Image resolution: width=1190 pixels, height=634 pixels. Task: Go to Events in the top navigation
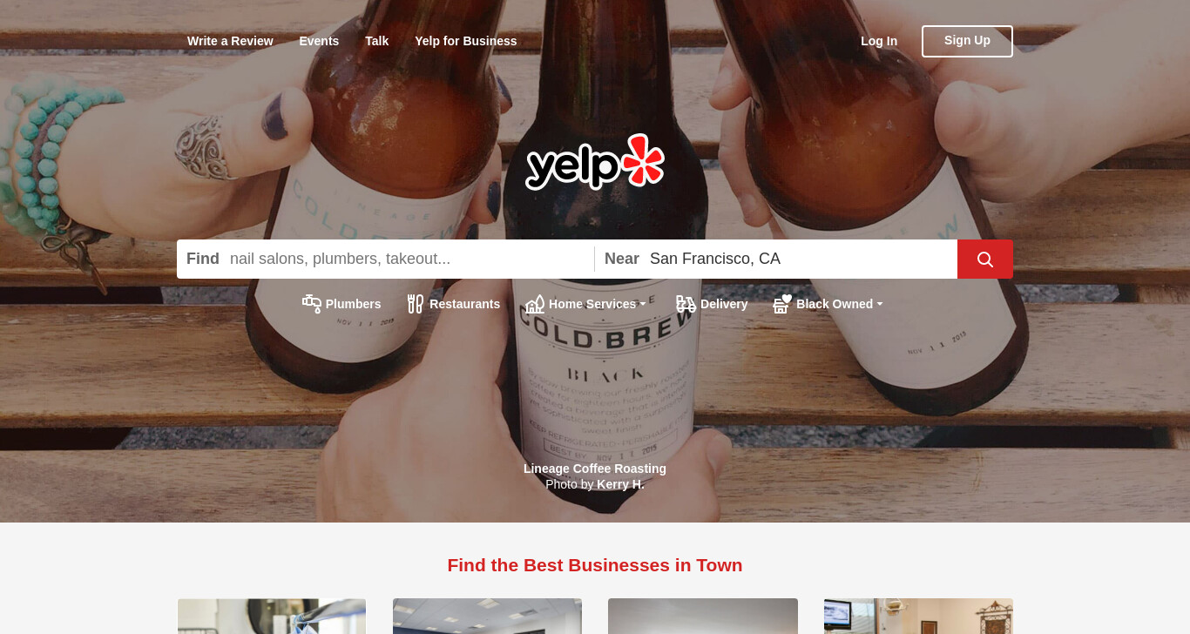[x=319, y=41]
